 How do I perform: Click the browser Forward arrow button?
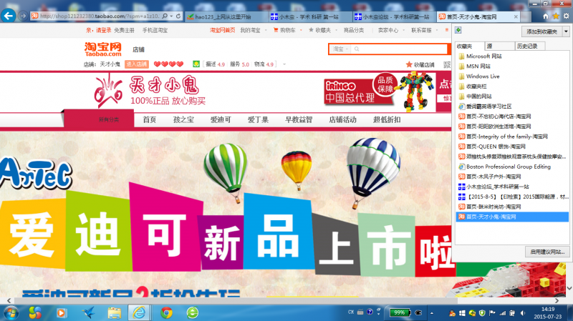23,16
